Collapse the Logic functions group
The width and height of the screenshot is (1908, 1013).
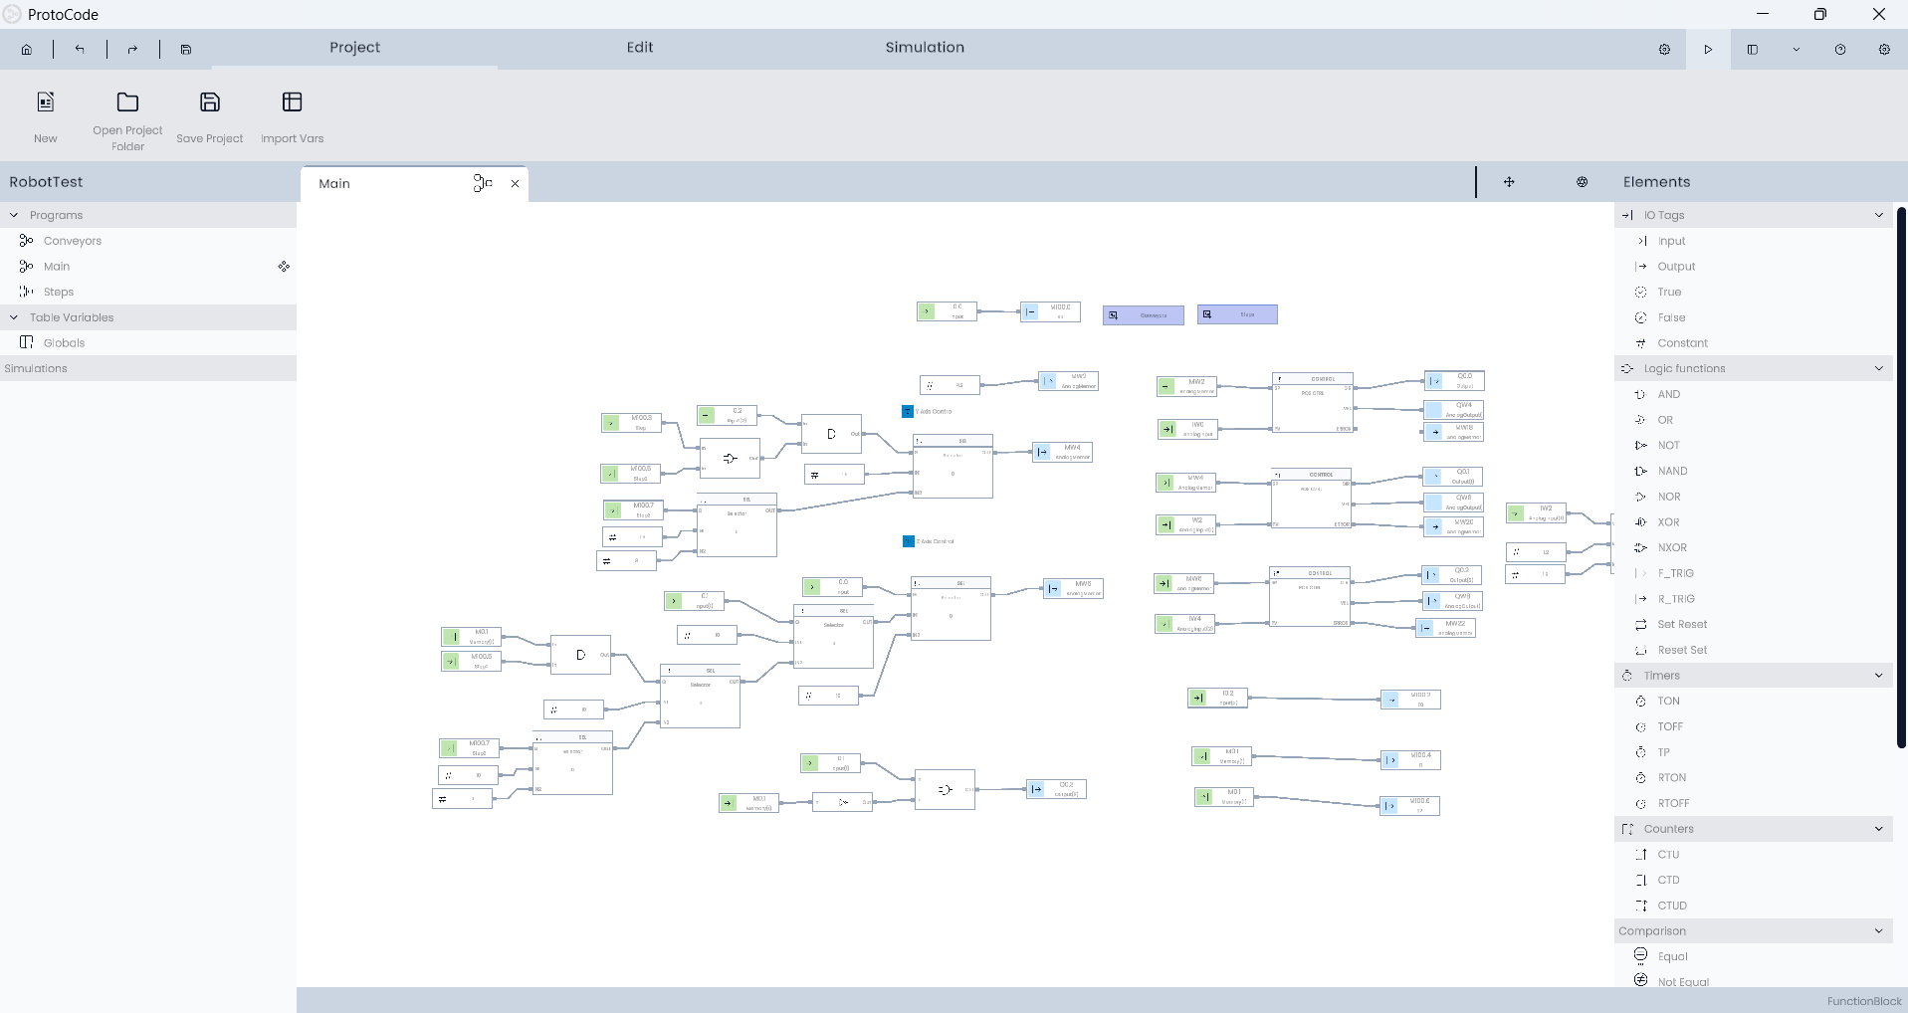coord(1879,368)
